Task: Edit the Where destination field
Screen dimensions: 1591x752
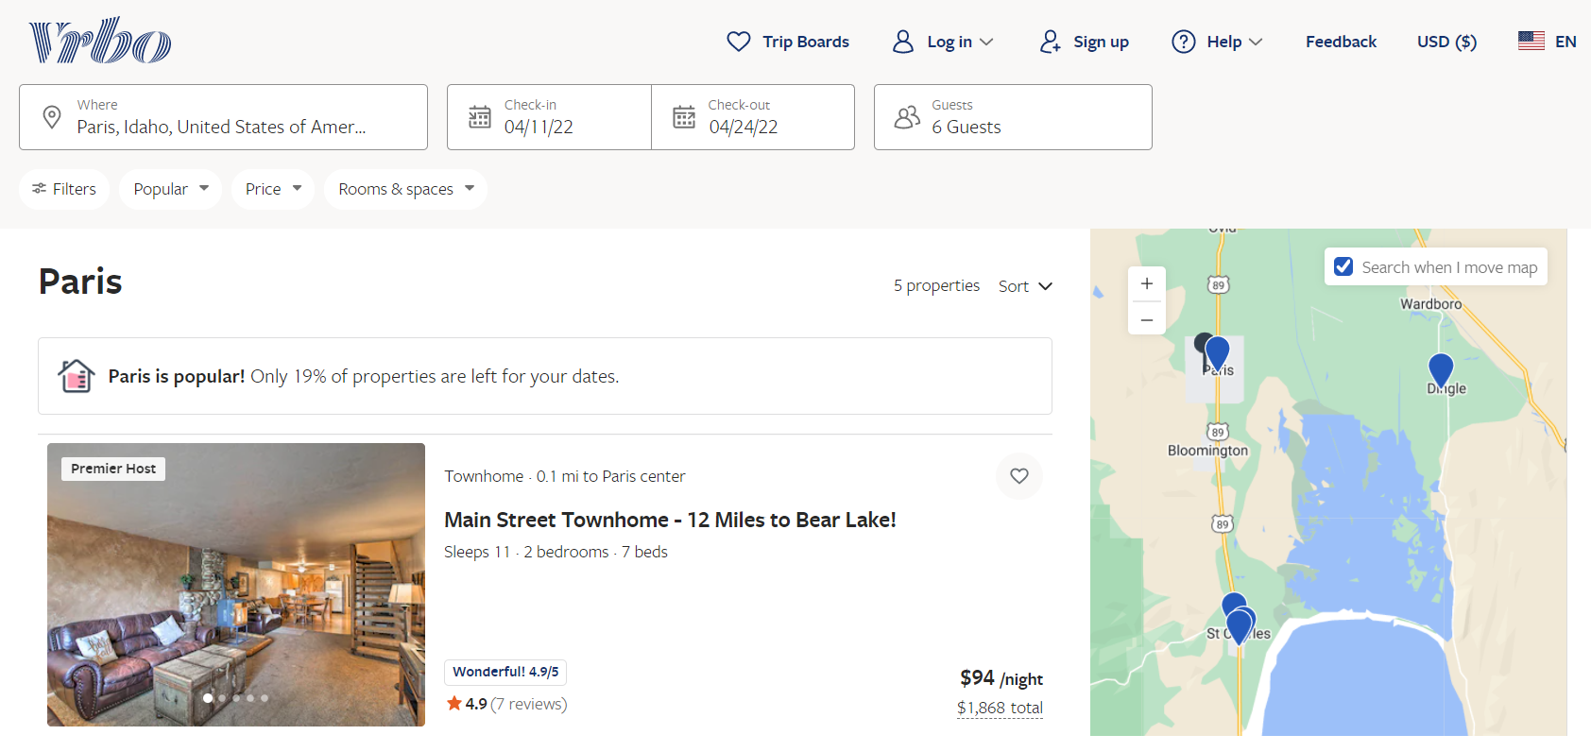Action: coord(223,117)
